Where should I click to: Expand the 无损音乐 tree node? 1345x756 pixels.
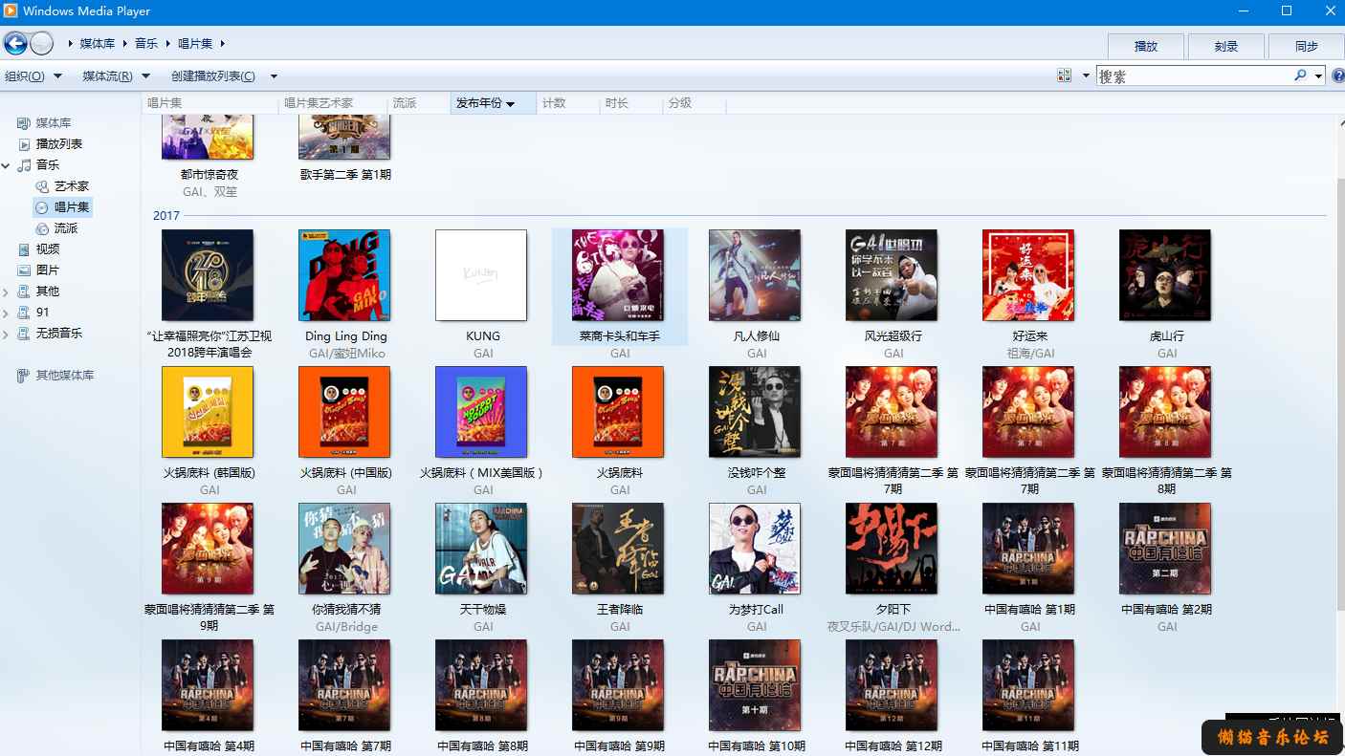tap(6, 334)
